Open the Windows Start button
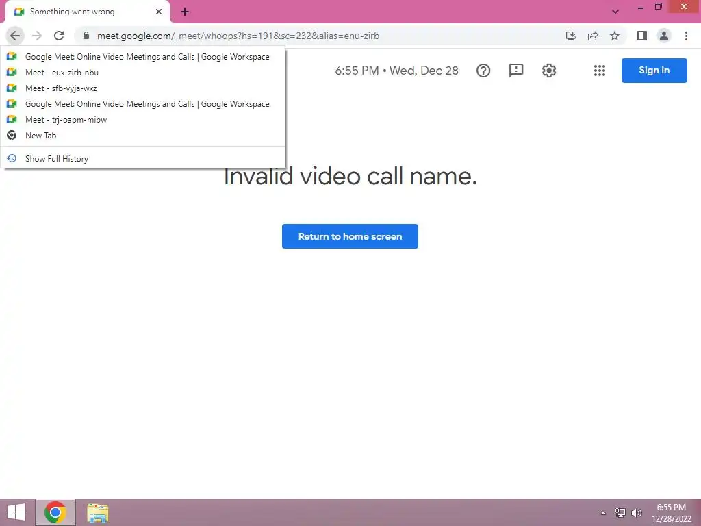The width and height of the screenshot is (701, 526). point(16,512)
